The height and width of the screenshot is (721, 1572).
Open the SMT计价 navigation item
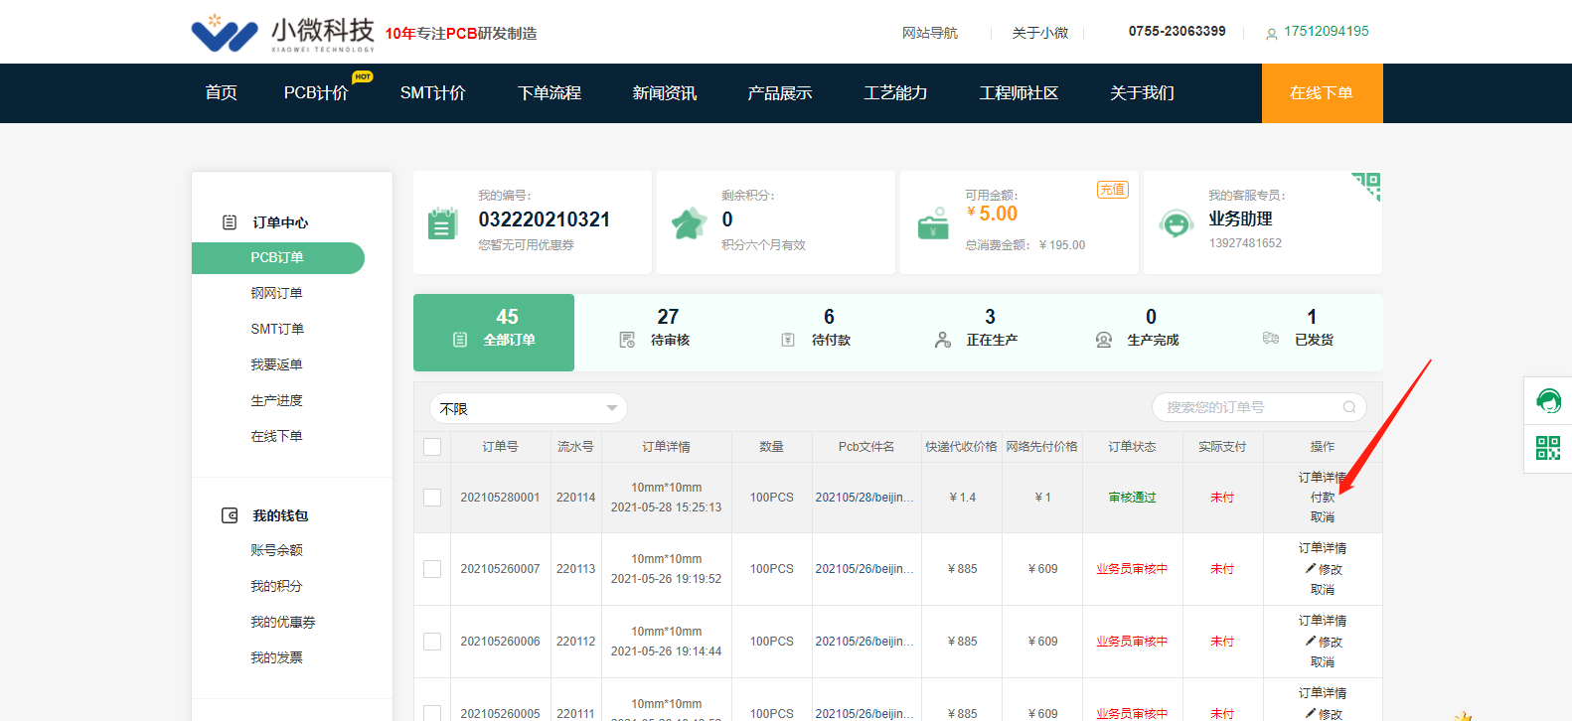click(432, 93)
